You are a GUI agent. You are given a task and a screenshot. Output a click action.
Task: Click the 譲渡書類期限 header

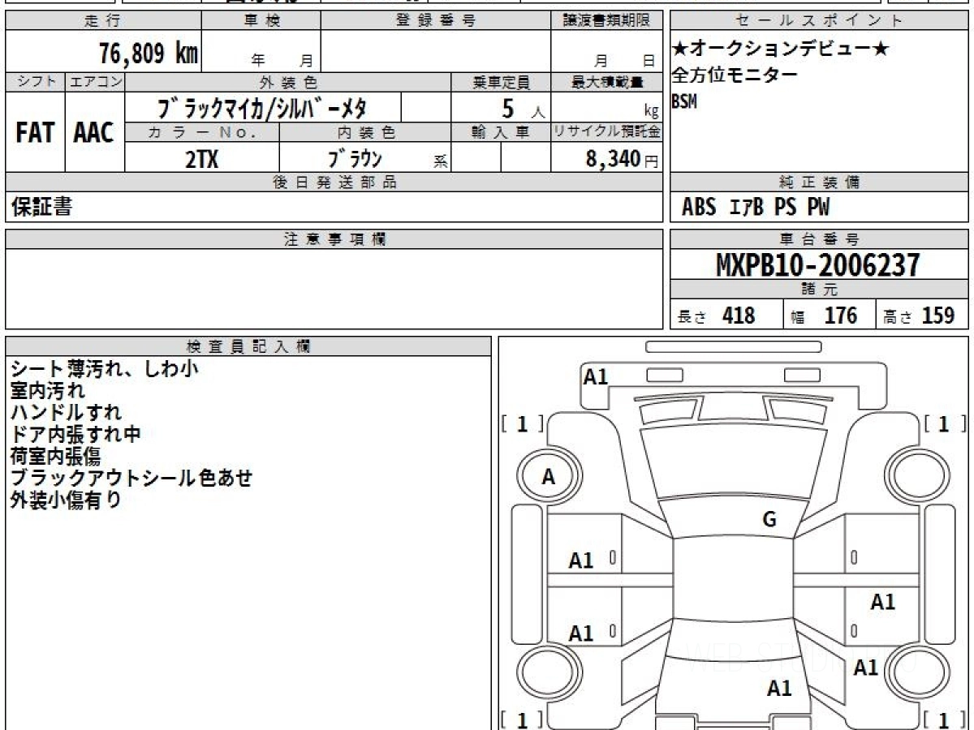tap(609, 21)
